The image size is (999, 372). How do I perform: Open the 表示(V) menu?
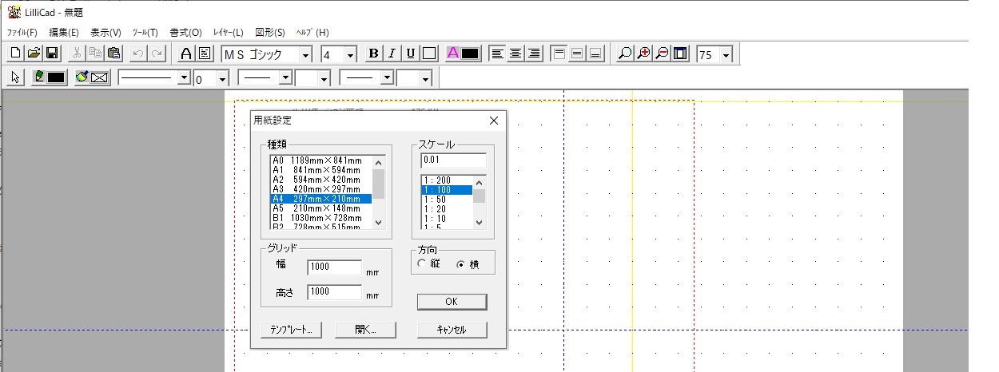tap(105, 33)
